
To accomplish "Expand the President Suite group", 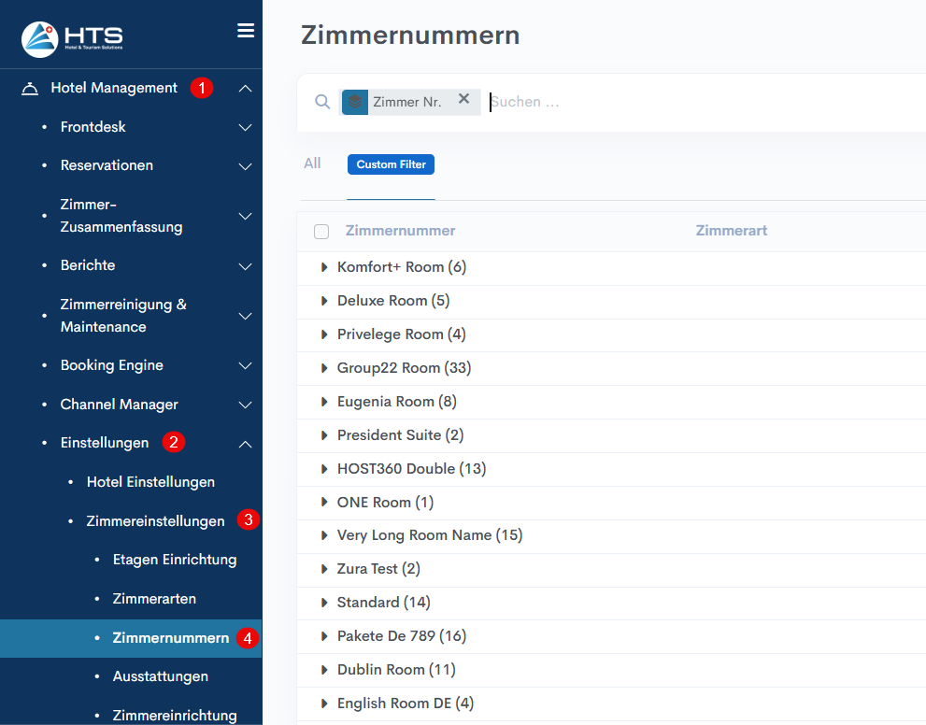I will [x=324, y=435].
